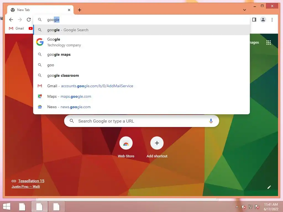Open the profile avatar menu

click(263, 20)
